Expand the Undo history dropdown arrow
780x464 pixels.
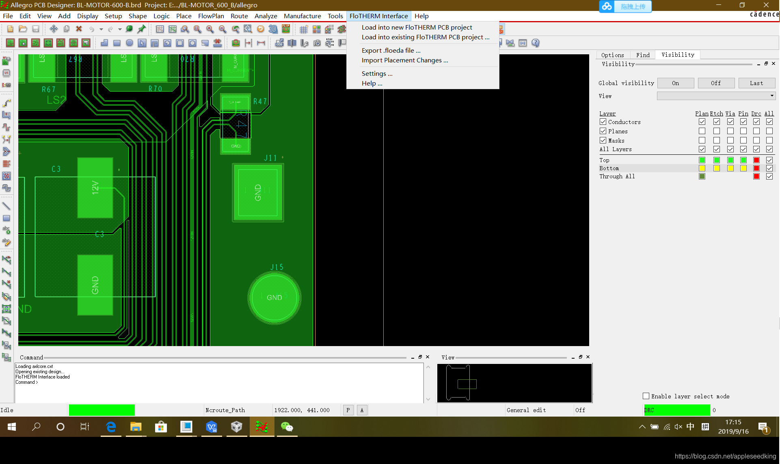(x=101, y=29)
